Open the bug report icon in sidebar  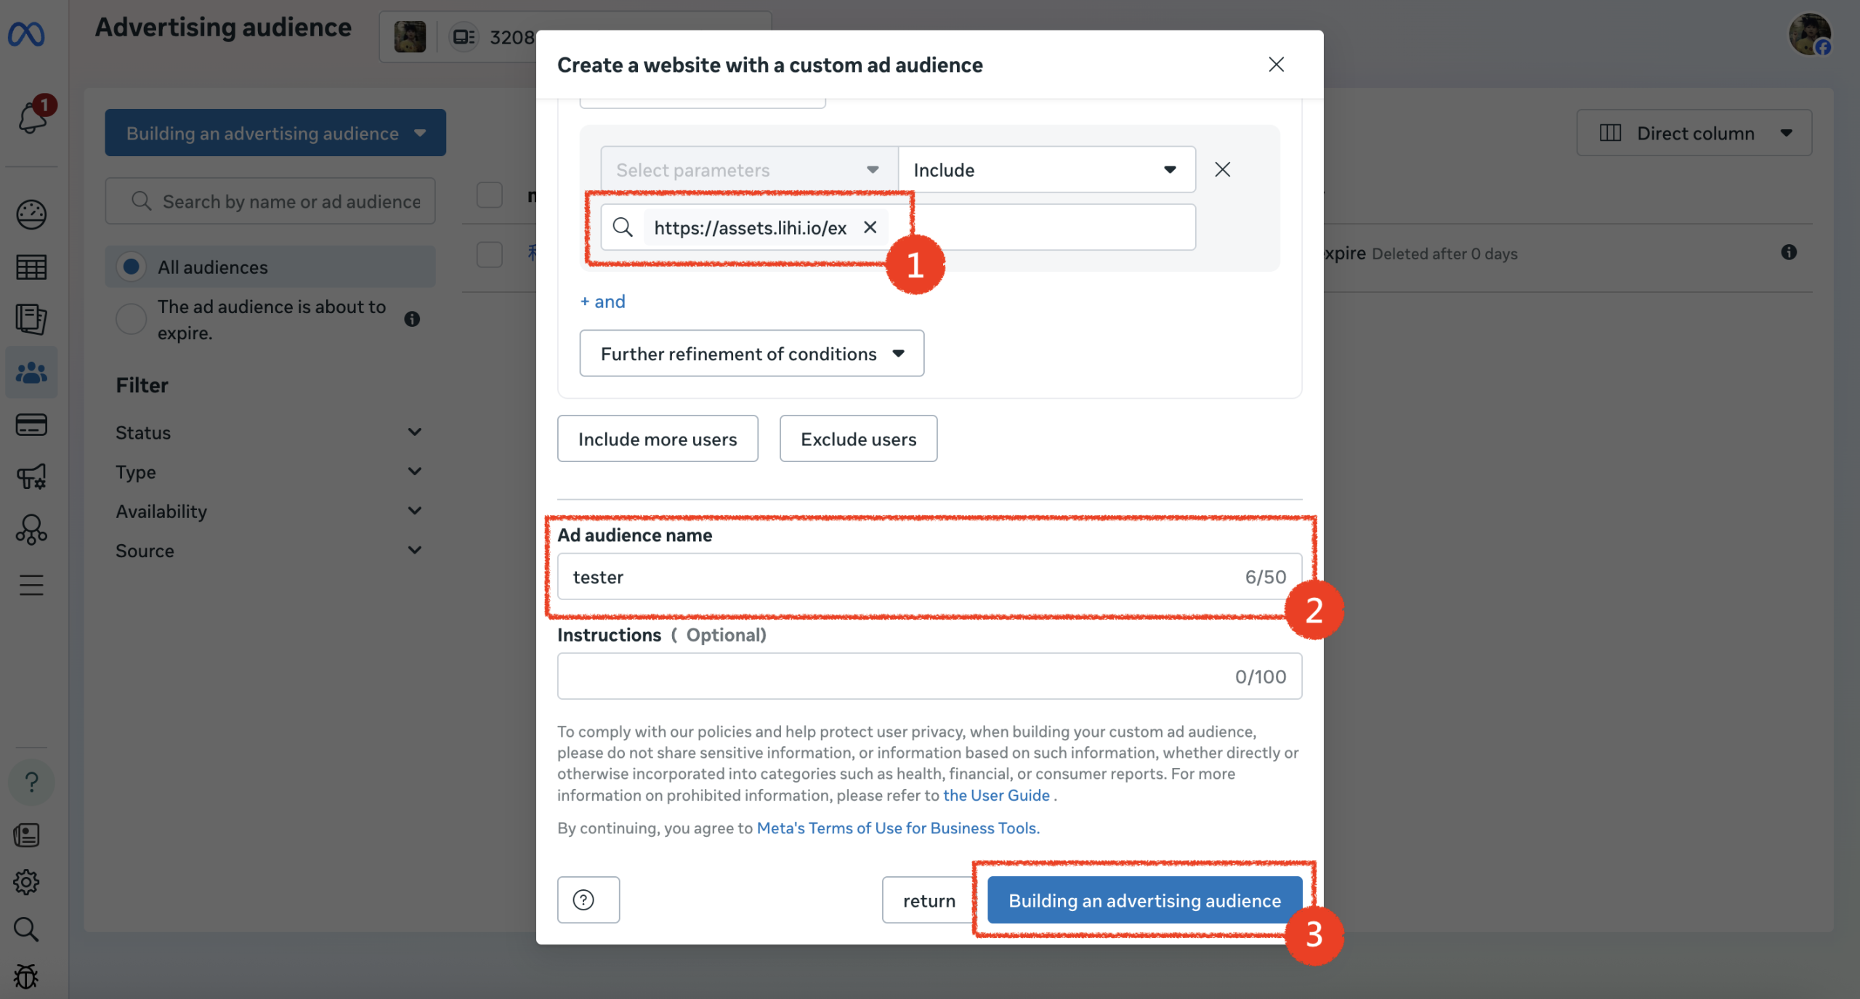point(26,976)
